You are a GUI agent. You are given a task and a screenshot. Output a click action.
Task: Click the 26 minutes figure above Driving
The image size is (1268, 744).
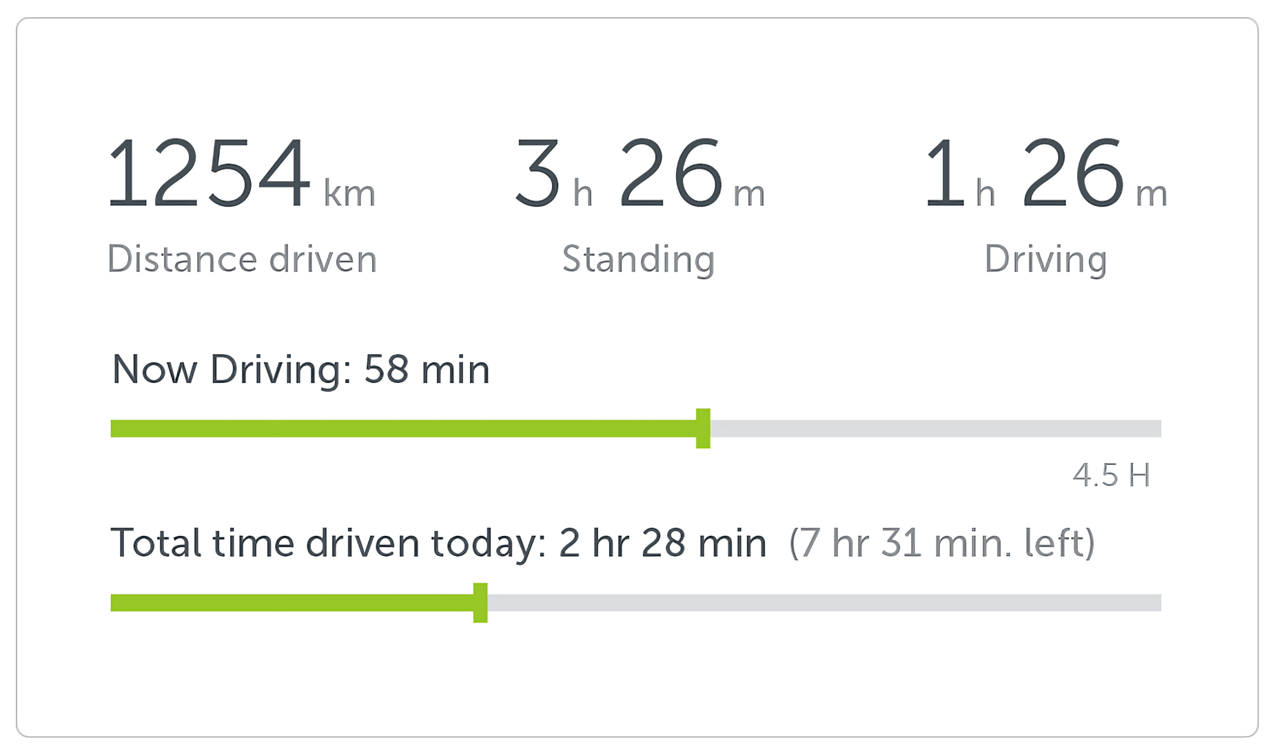(x=1072, y=172)
